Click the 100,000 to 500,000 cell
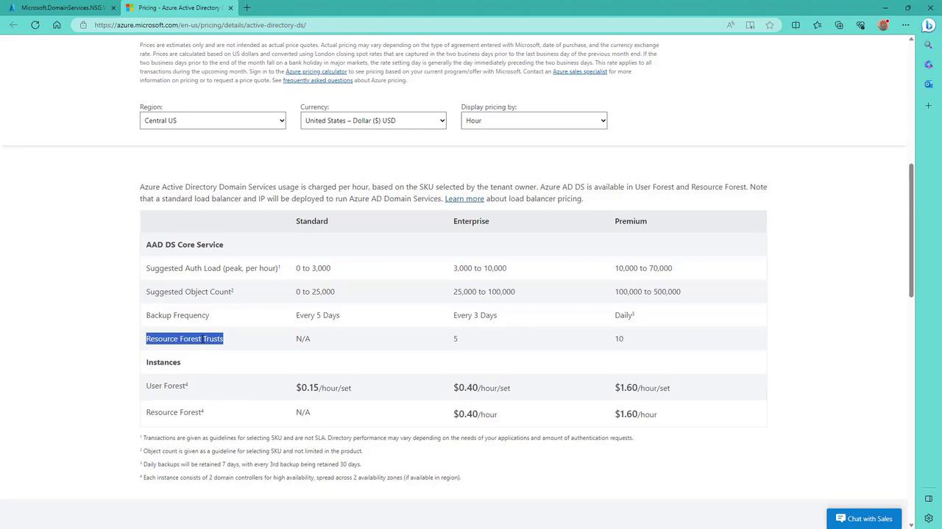 pyautogui.click(x=648, y=292)
